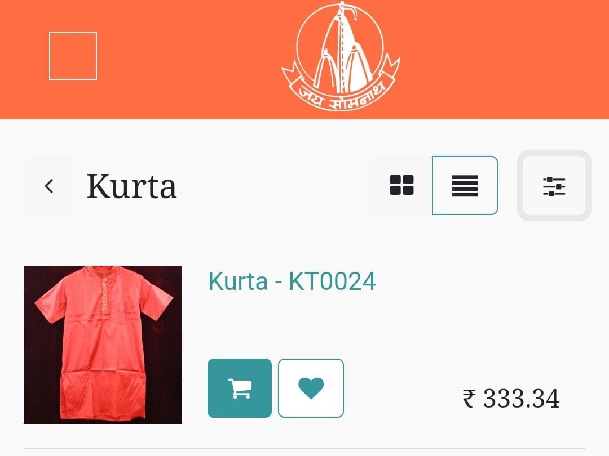This screenshot has width=609, height=456.
Task: Return to previous page from Kurta
Action: tap(48, 186)
